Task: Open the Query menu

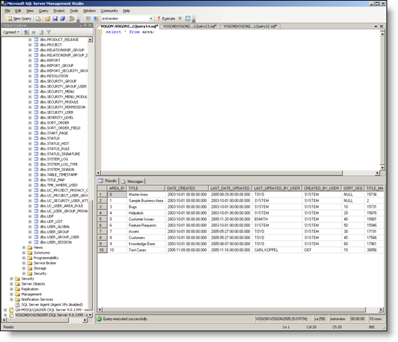Action: click(x=43, y=11)
